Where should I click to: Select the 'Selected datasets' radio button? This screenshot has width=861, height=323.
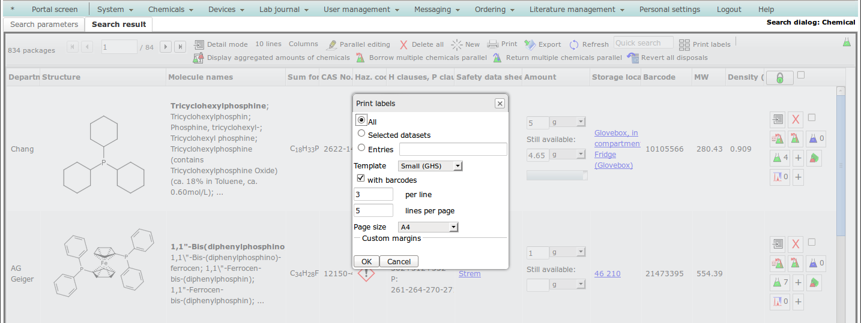(361, 134)
